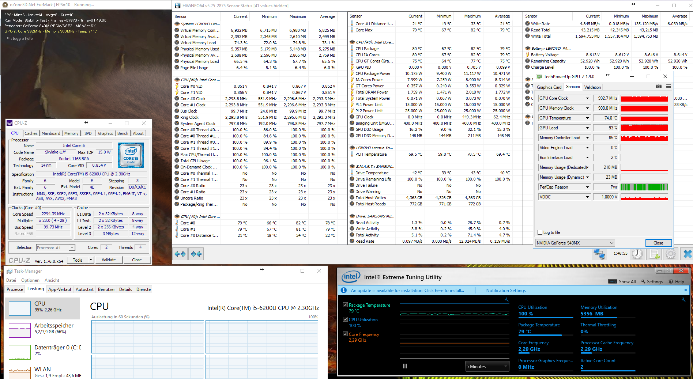Screen dimensions: 693x379
Task: Click the Intel logo in XTU
Action: pyautogui.click(x=351, y=277)
